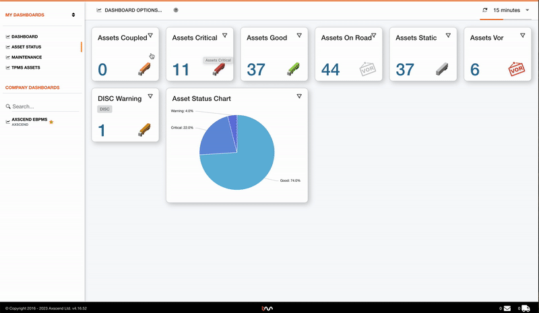Click the refresh icon beside 15 minutes
Image resolution: width=539 pixels, height=313 pixels.
pos(485,10)
